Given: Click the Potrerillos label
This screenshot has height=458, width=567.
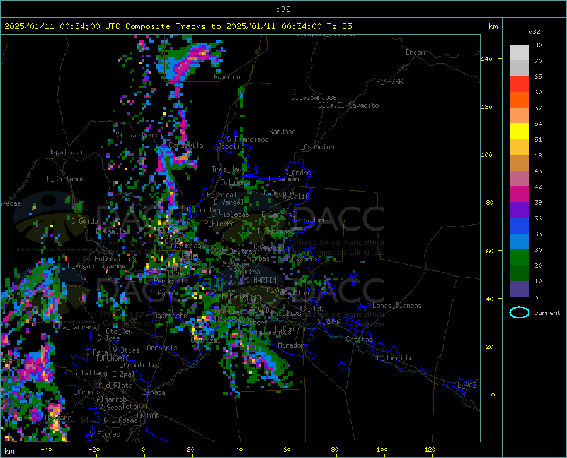Looking at the screenshot, I should point(115,259).
